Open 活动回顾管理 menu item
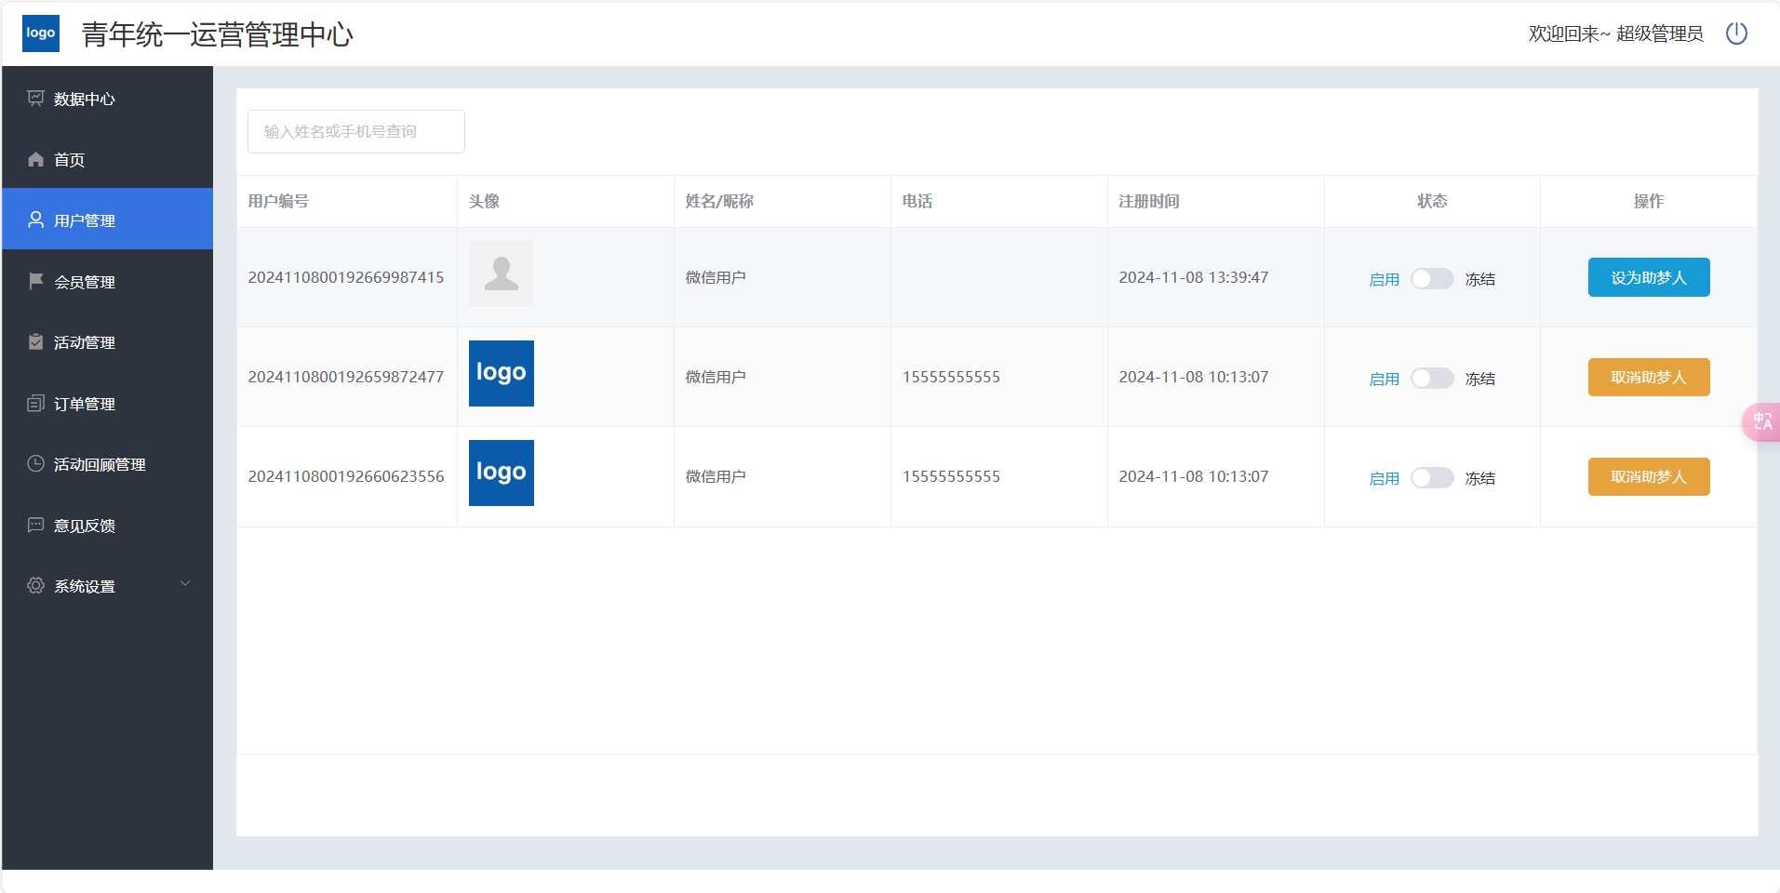1780x893 pixels. pos(107,463)
